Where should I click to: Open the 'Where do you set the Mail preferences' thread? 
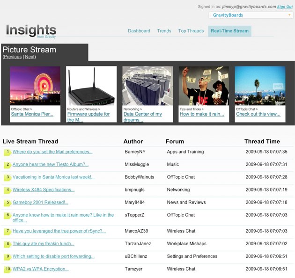click(x=52, y=152)
